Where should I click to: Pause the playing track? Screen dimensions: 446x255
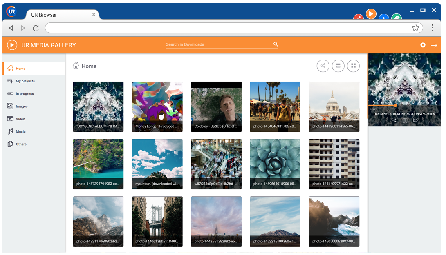pos(405,120)
